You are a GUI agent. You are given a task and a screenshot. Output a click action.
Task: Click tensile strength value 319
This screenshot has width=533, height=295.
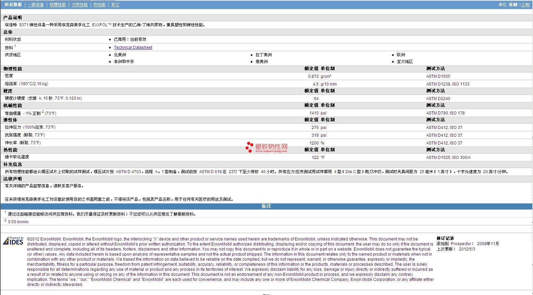point(315,135)
